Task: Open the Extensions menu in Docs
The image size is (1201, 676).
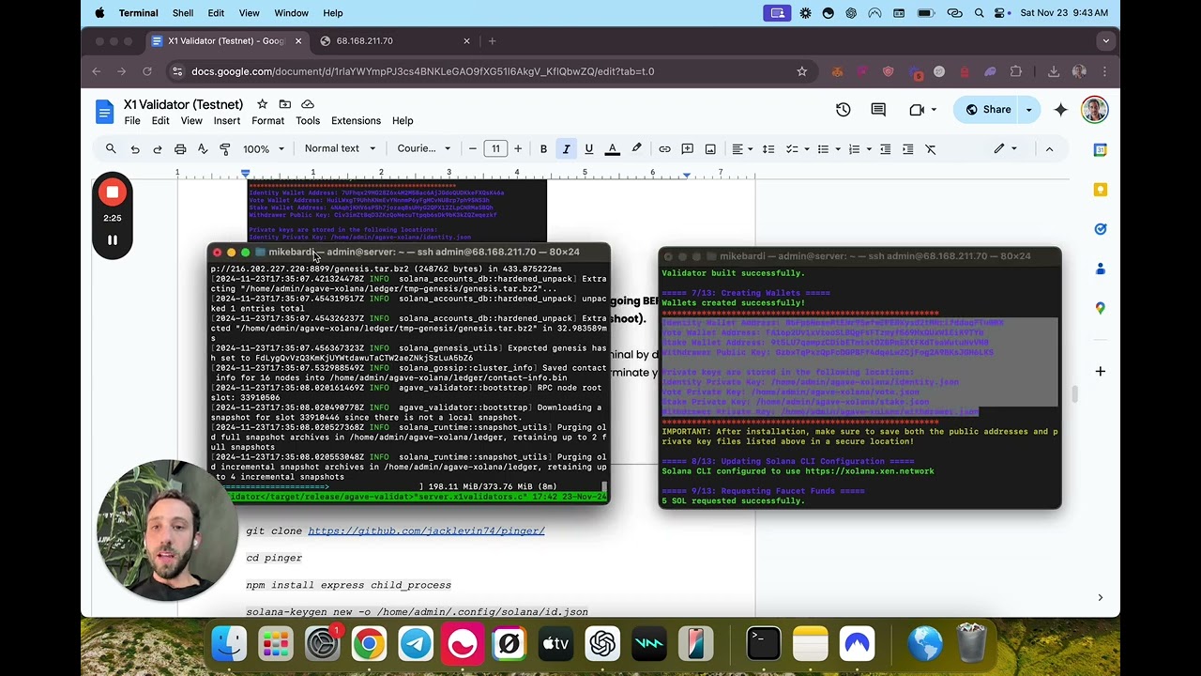Action: [356, 121]
